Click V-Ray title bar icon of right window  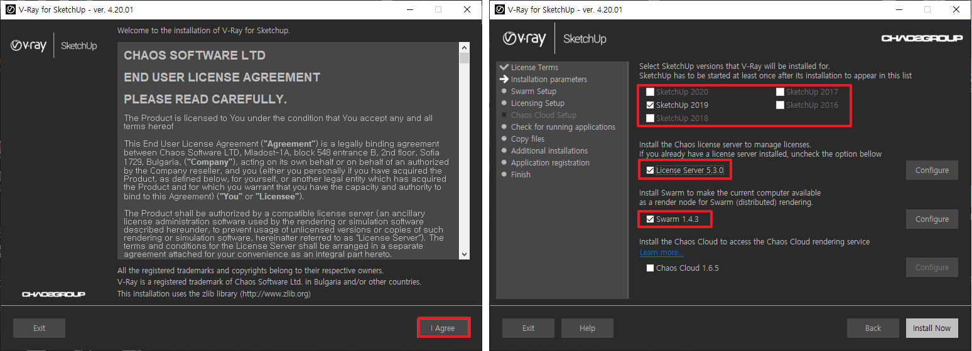[x=500, y=9]
